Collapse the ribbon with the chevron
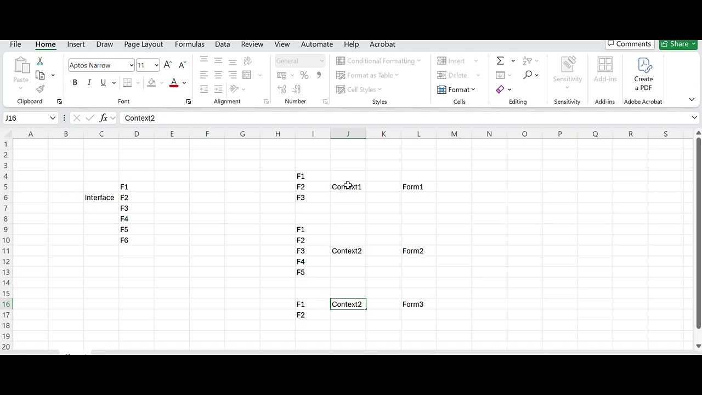This screenshot has height=395, width=702. pyautogui.click(x=692, y=99)
